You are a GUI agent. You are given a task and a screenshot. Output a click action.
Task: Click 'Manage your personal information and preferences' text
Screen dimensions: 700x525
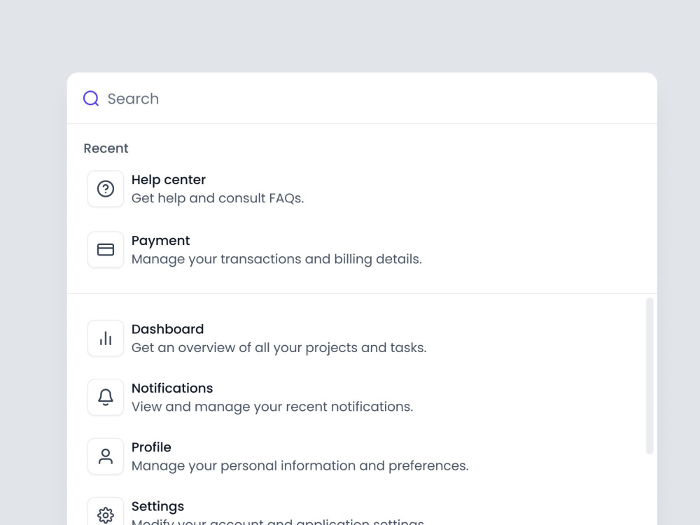coord(300,465)
